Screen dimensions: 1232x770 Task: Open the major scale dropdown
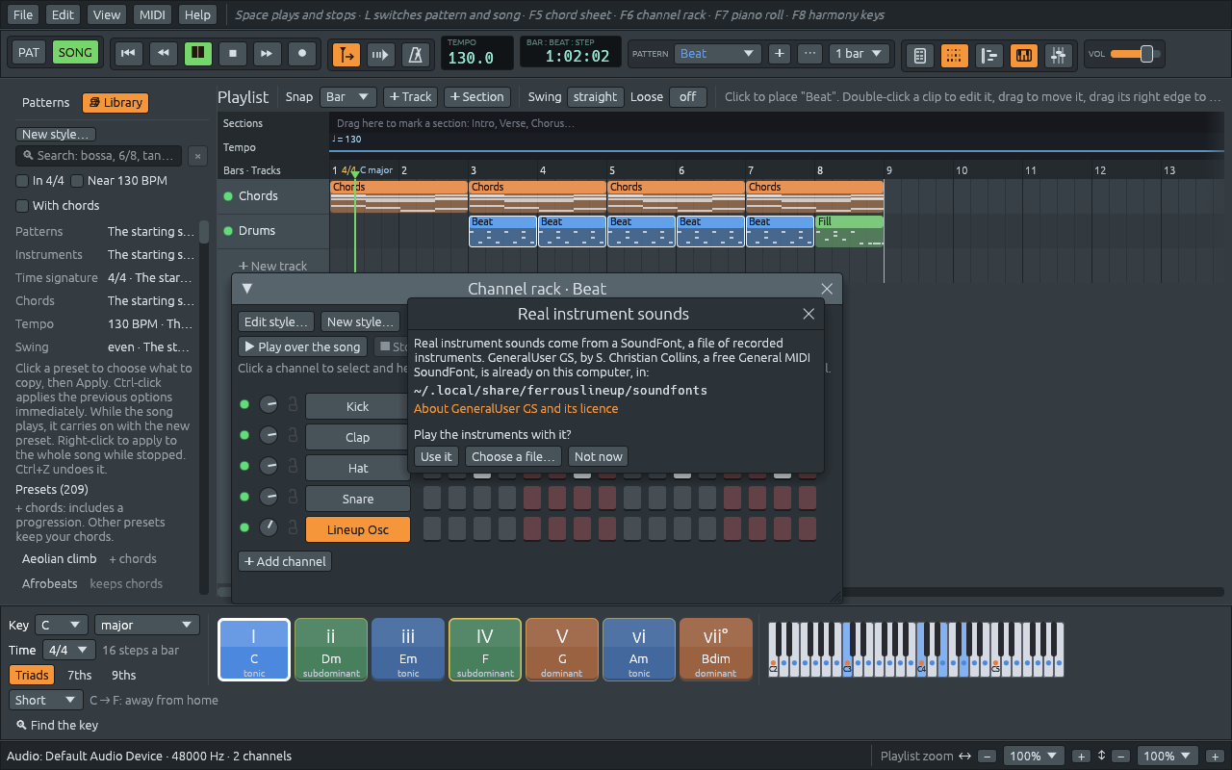(x=146, y=625)
